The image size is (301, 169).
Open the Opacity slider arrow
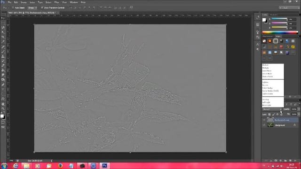point(299,109)
